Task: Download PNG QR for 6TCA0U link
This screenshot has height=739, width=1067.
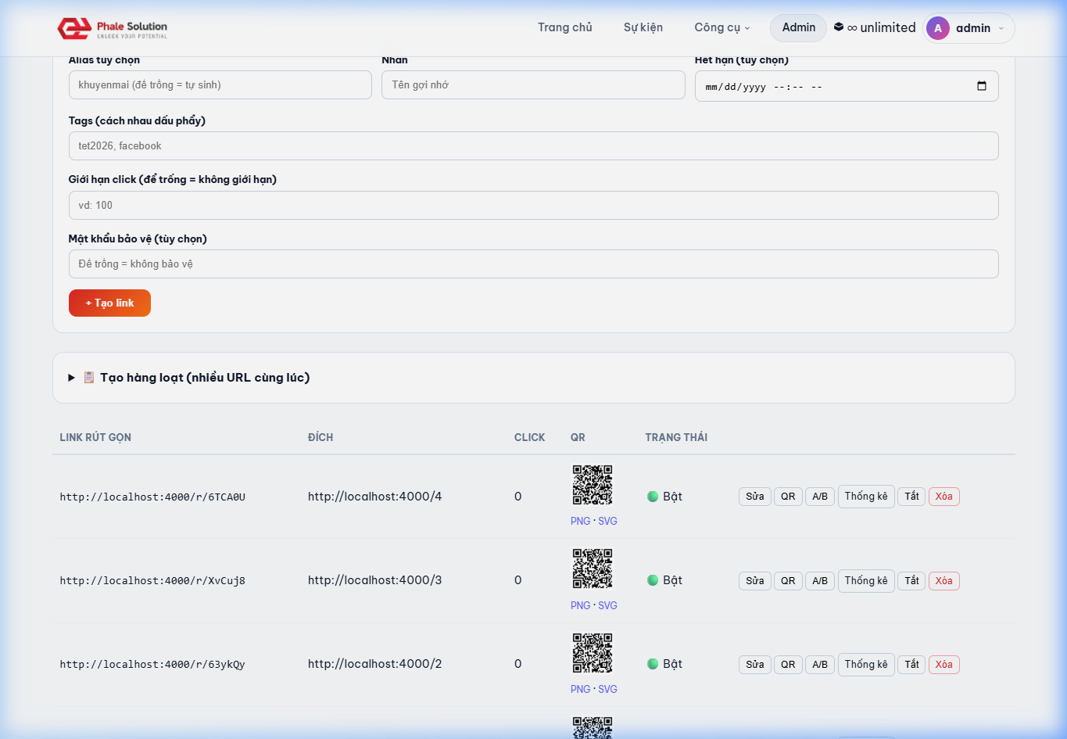Action: (x=580, y=522)
